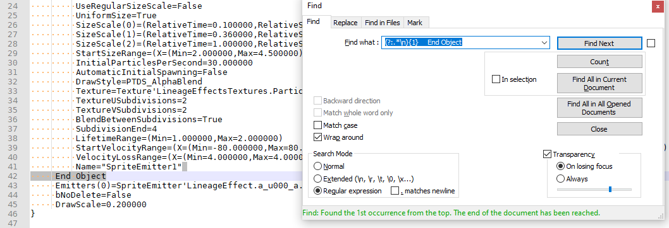Click Find All in Current Document
The image size is (669, 228).
point(599,83)
